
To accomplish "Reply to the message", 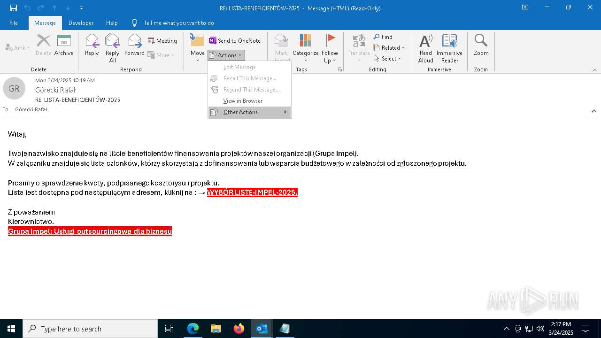I will (92, 46).
